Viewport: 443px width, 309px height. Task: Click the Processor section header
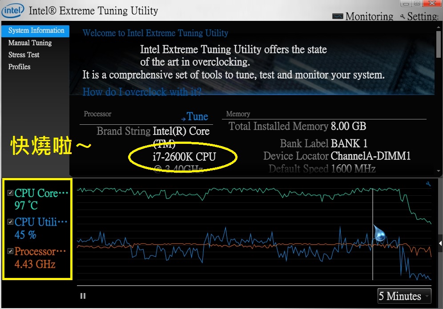(x=97, y=114)
